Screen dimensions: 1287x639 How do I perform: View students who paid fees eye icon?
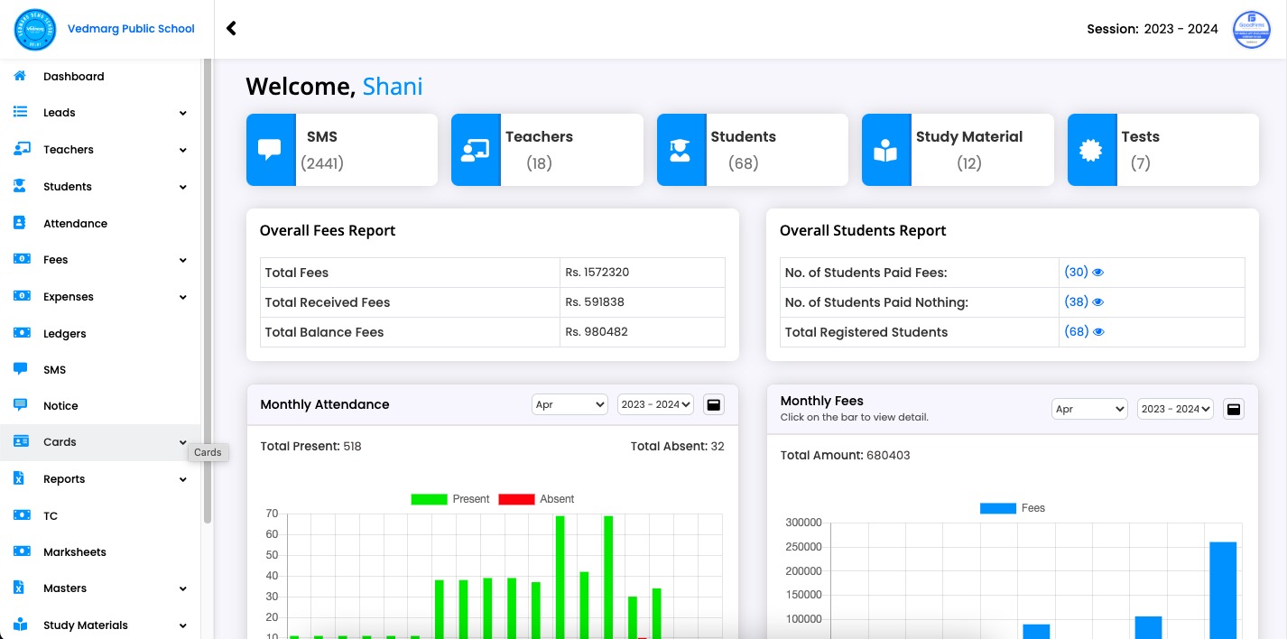coord(1098,273)
